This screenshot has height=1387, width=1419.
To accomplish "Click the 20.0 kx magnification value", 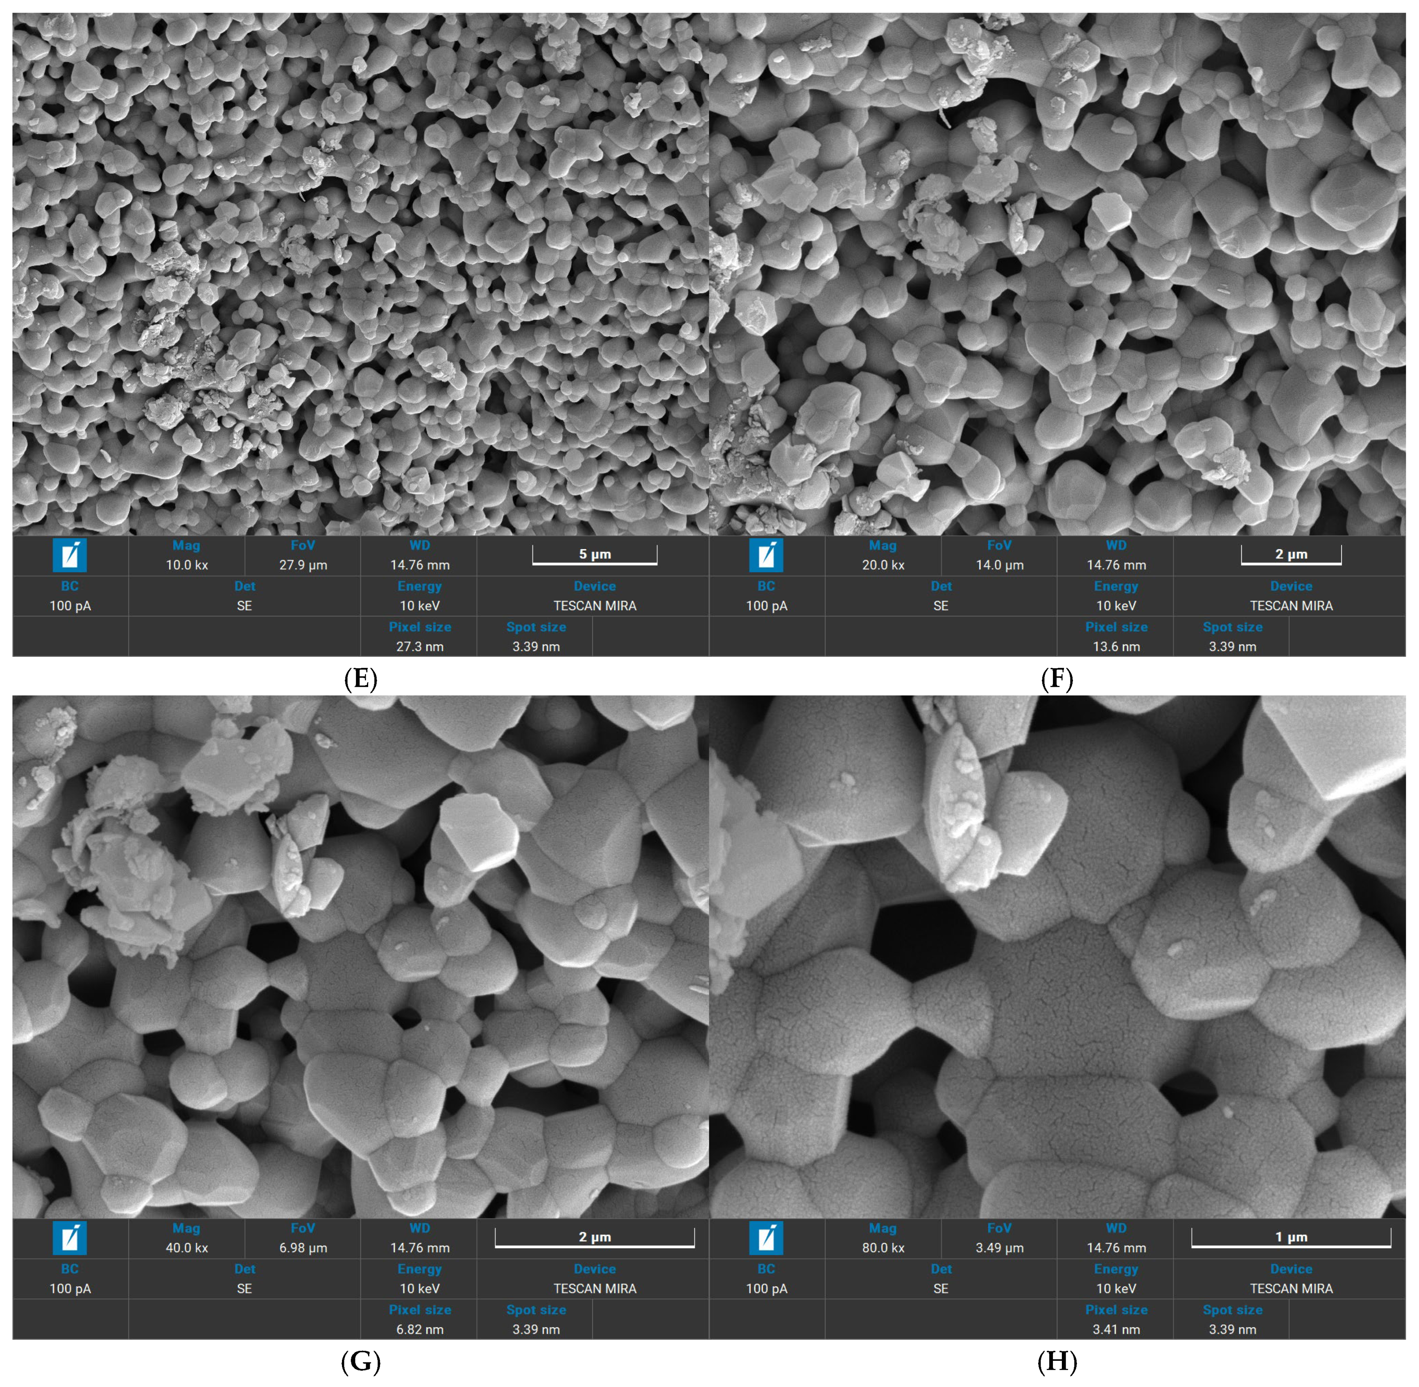I will [883, 565].
